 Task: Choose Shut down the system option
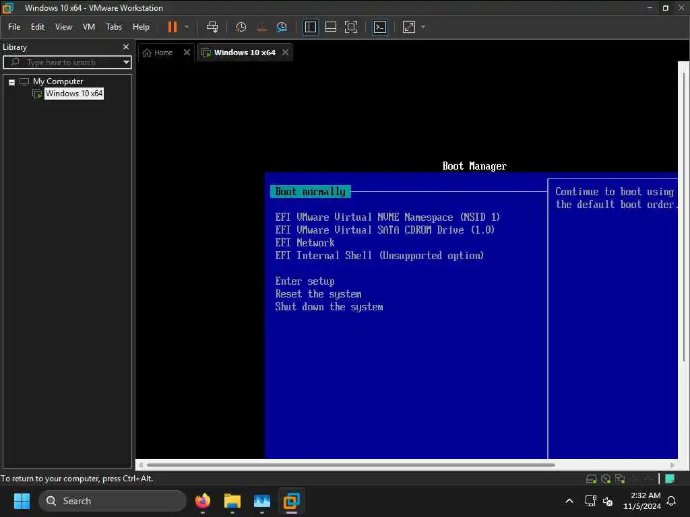click(x=329, y=307)
